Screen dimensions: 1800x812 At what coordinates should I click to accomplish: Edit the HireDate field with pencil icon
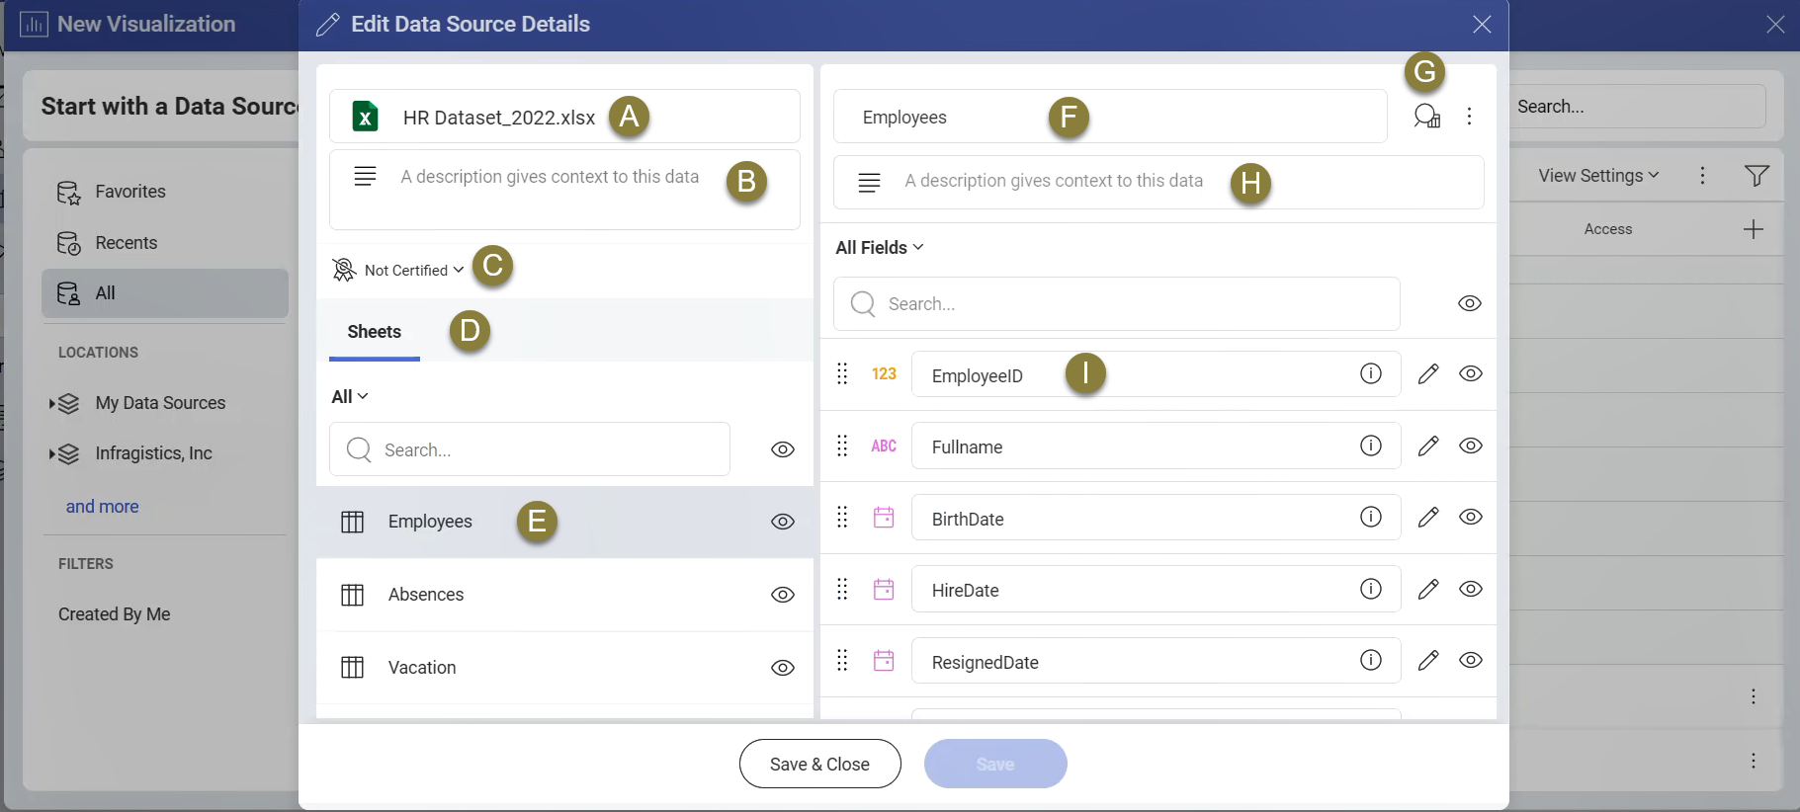point(1428,589)
